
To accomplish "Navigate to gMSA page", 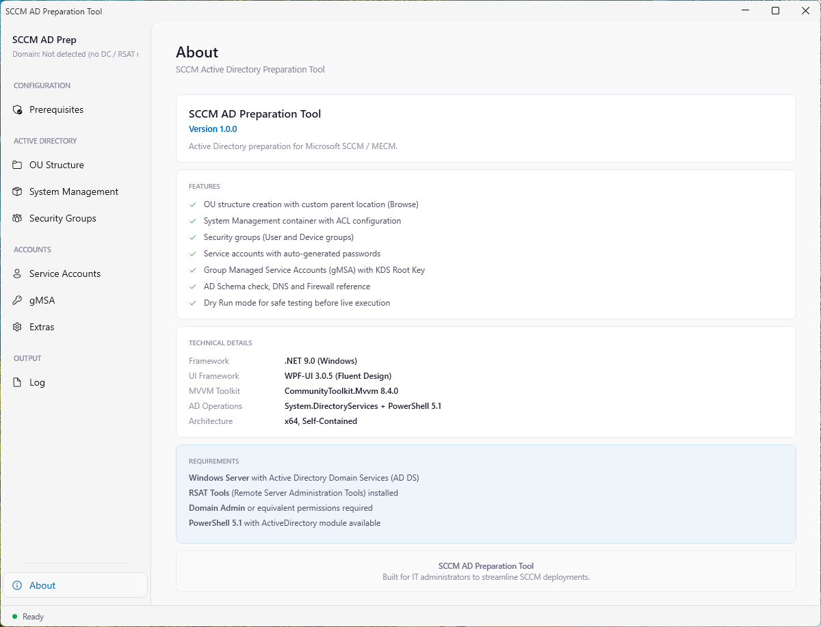I will tap(75, 301).
